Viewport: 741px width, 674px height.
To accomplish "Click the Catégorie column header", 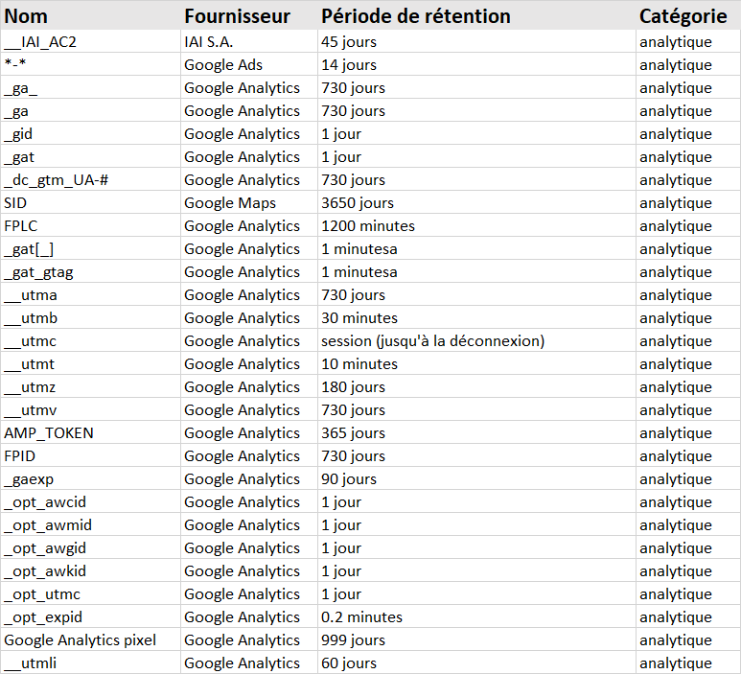I will pyautogui.click(x=683, y=16).
